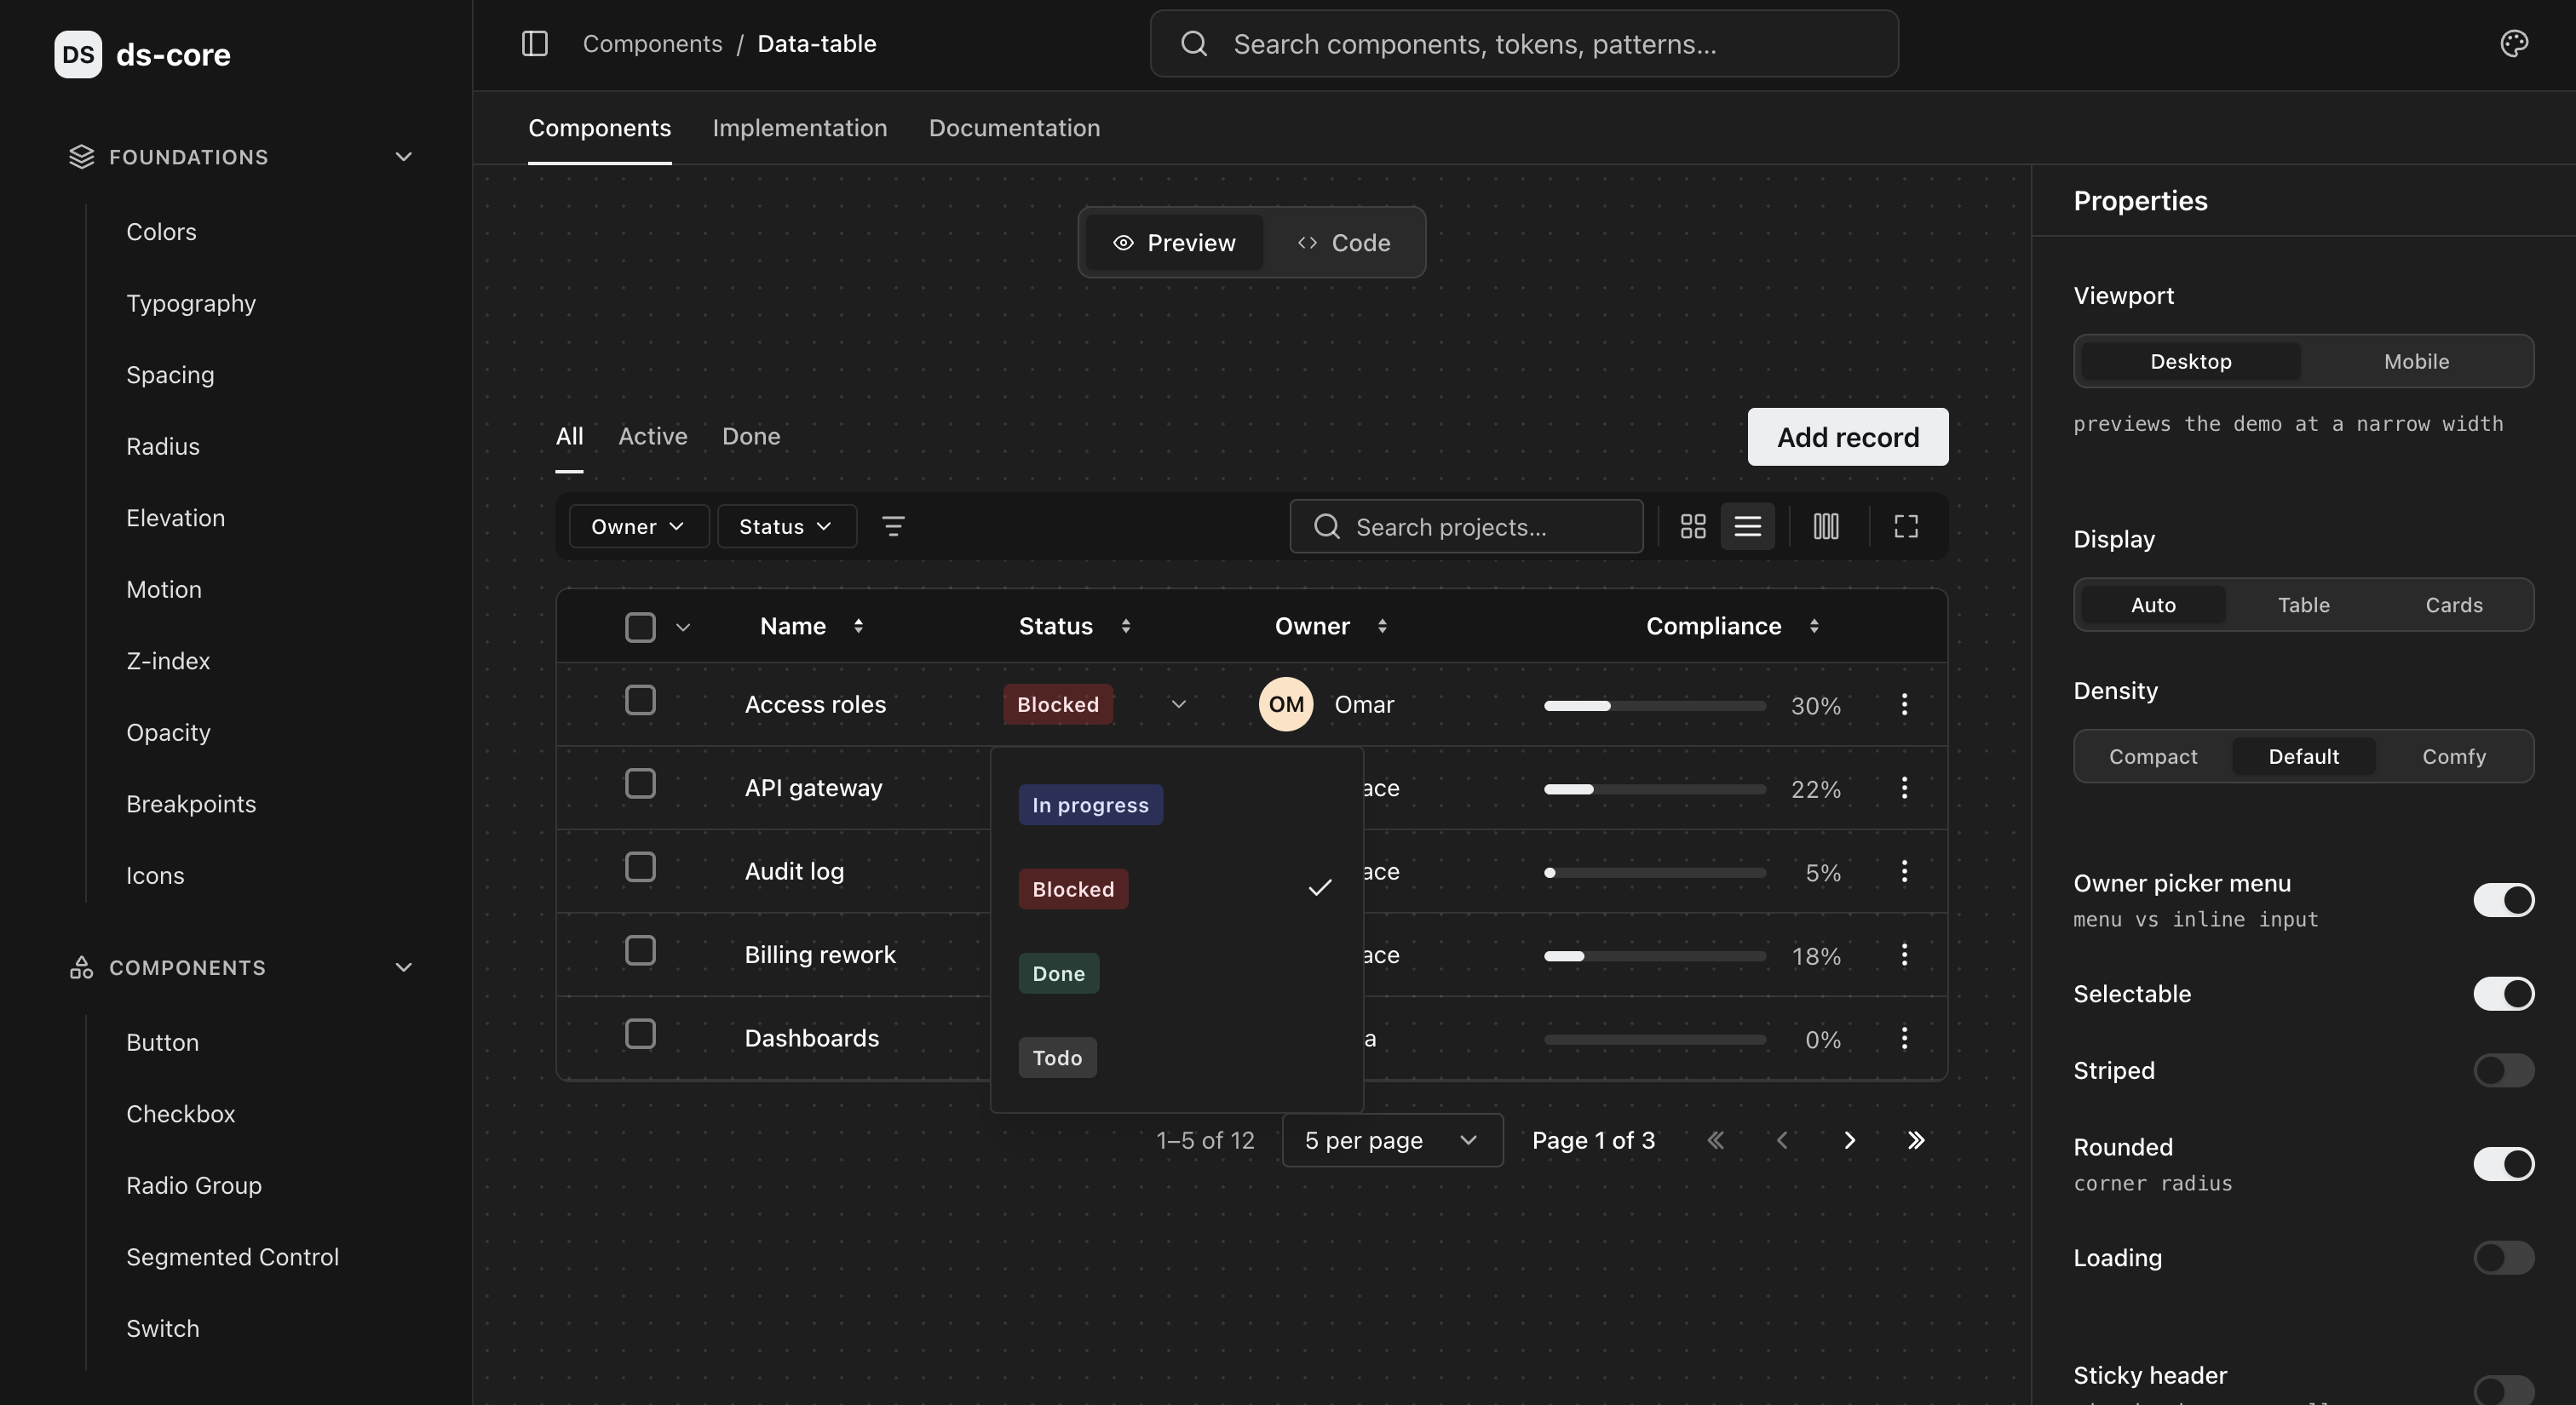Check the Billing rework row checkbox
The image size is (2576, 1405).
tap(640, 950)
